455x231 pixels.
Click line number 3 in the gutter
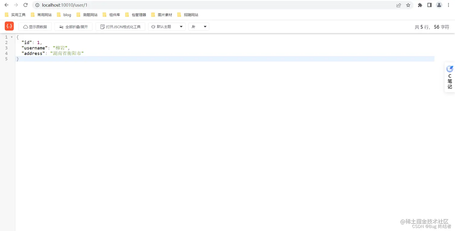(x=6, y=48)
